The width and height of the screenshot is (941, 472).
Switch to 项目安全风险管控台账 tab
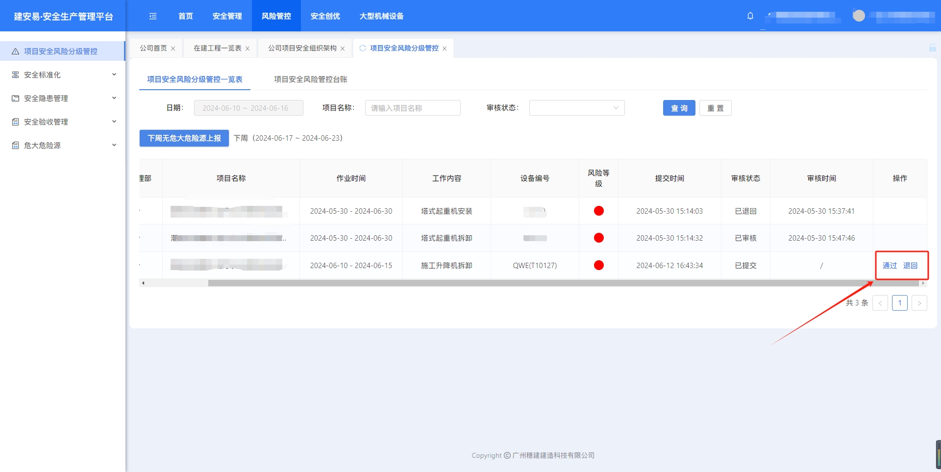tap(310, 79)
